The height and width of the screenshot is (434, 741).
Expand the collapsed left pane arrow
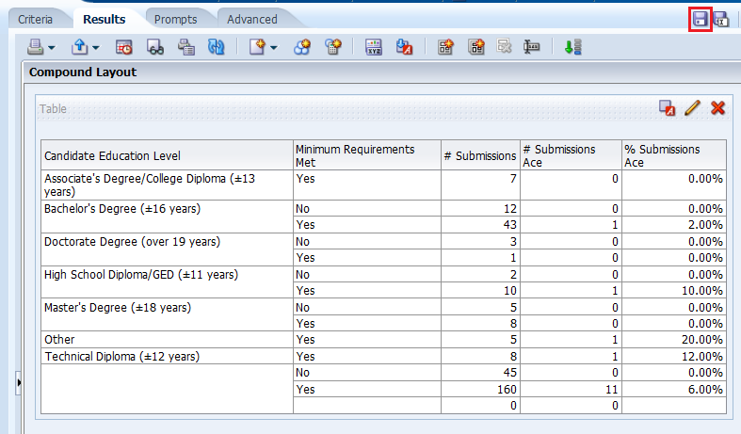click(x=19, y=382)
